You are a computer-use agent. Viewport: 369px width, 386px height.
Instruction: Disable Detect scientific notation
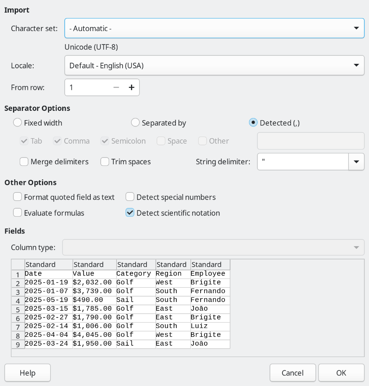pyautogui.click(x=130, y=213)
